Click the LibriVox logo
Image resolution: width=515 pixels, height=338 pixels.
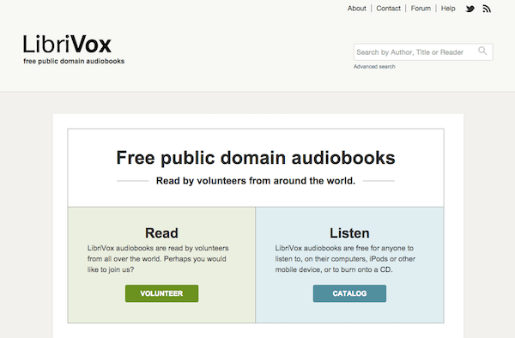pos(67,45)
